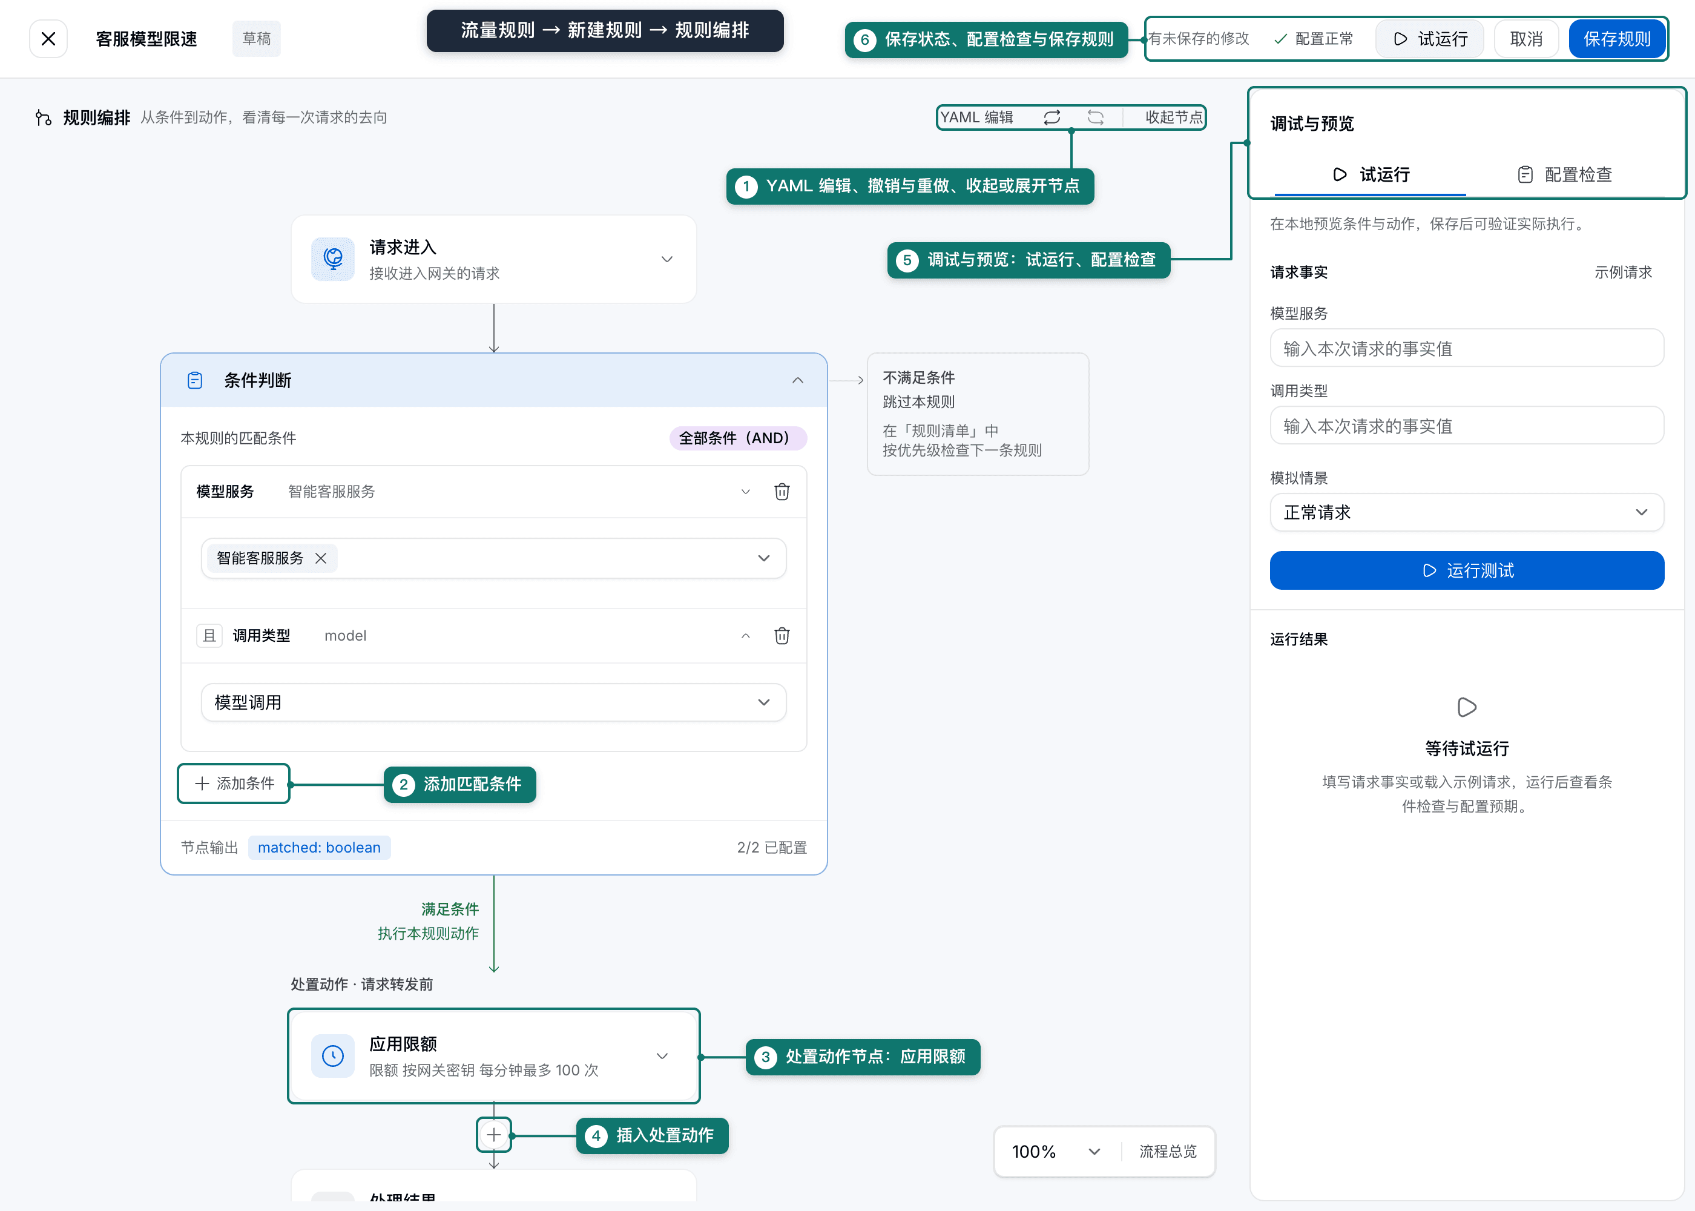Image resolution: width=1695 pixels, height=1211 pixels.
Task: Collapse all nodes via 收起节点
Action: [x=1173, y=118]
